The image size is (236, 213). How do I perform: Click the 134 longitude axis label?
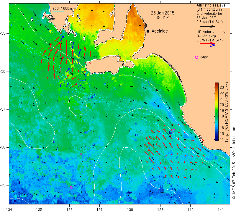tap(9, 210)
